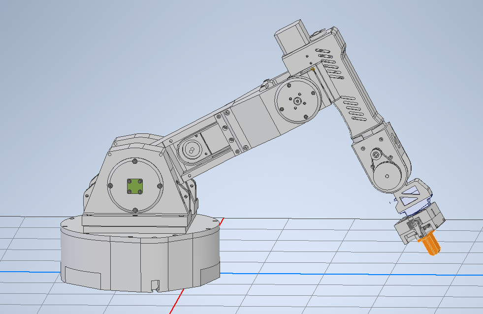Click the orange suction cup tool tip

(430, 245)
